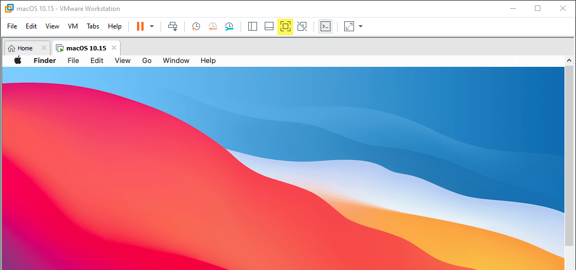Open VMware Help menu

[115, 26]
